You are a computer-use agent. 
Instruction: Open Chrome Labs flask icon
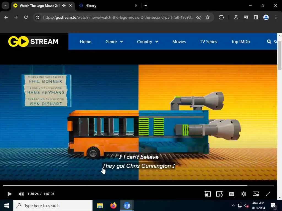(x=236, y=17)
